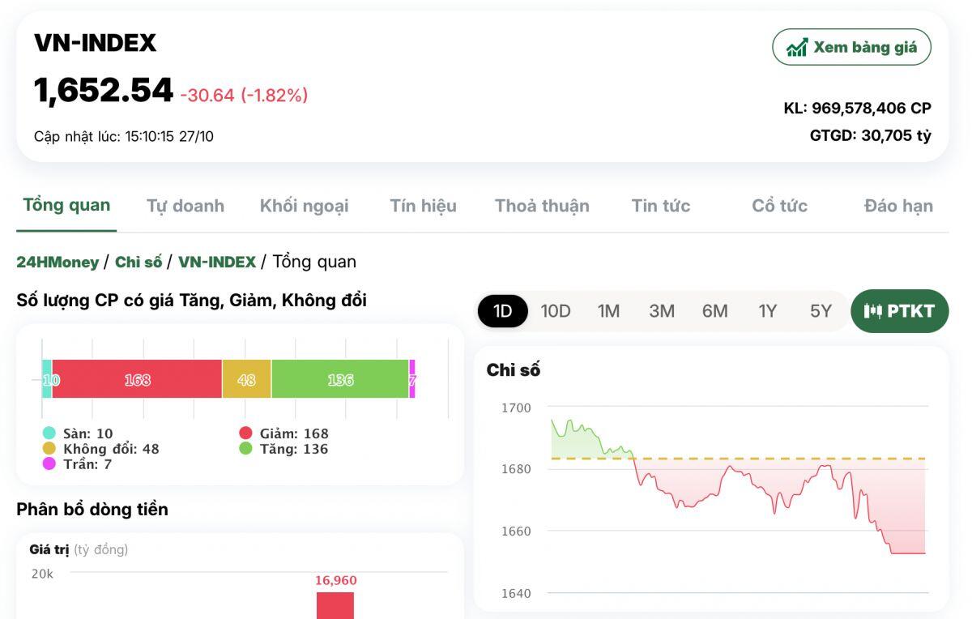Choose the 3M chart range
The width and height of the screenshot is (972, 619).
[x=662, y=311]
